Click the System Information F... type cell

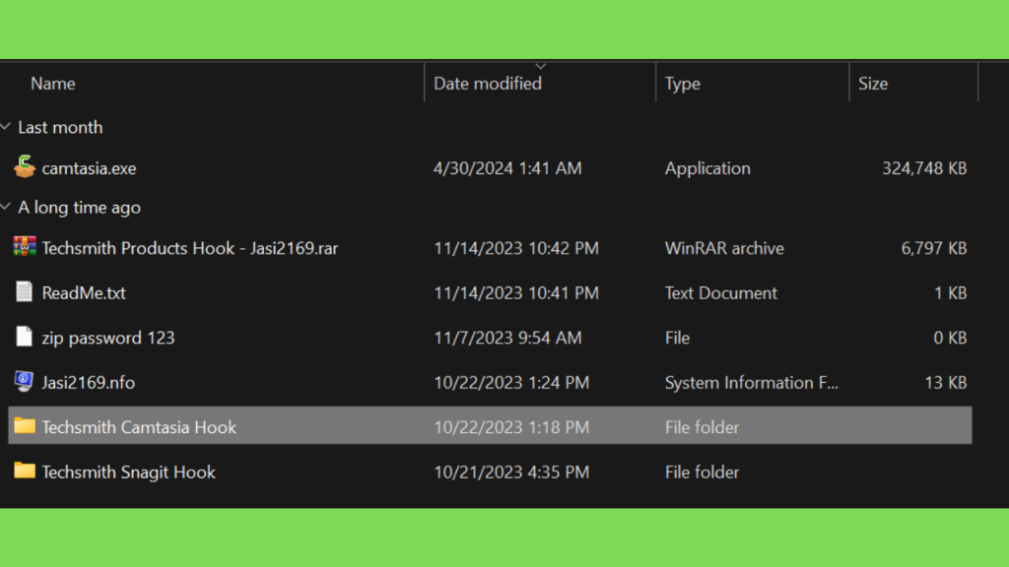[x=751, y=383]
